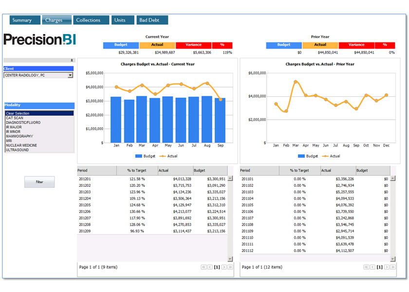
Task: Jump to last page in Prior Year table
Action: click(x=393, y=267)
